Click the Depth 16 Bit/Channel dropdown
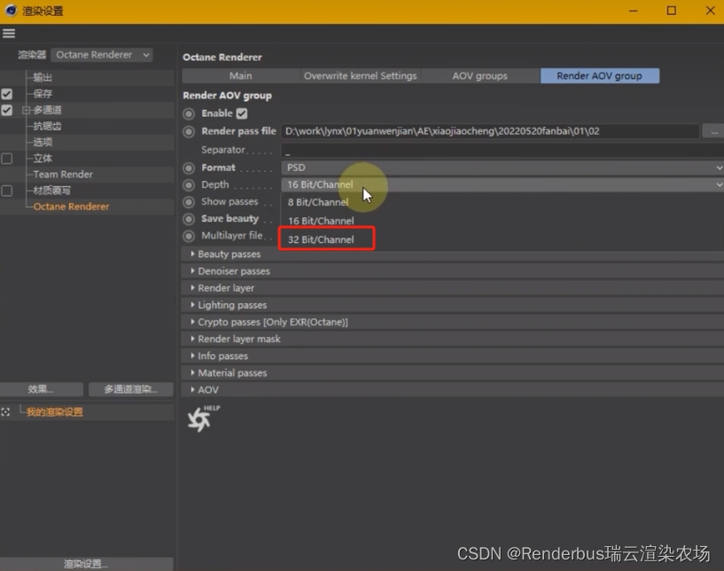 pyautogui.click(x=502, y=184)
